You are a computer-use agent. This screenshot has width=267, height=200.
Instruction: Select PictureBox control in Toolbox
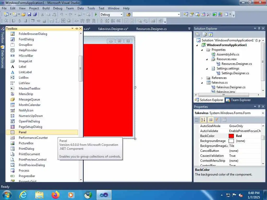[42, 143]
